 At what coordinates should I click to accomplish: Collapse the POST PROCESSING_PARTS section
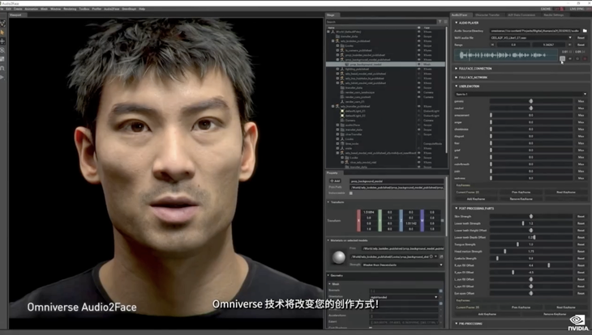456,209
